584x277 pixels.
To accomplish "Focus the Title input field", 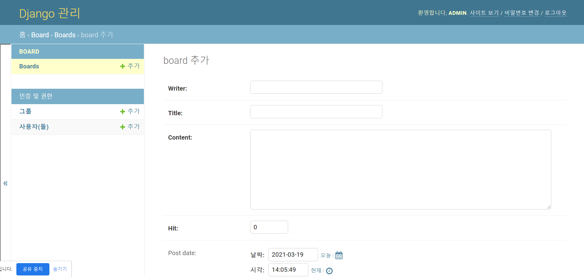I will (316, 112).
